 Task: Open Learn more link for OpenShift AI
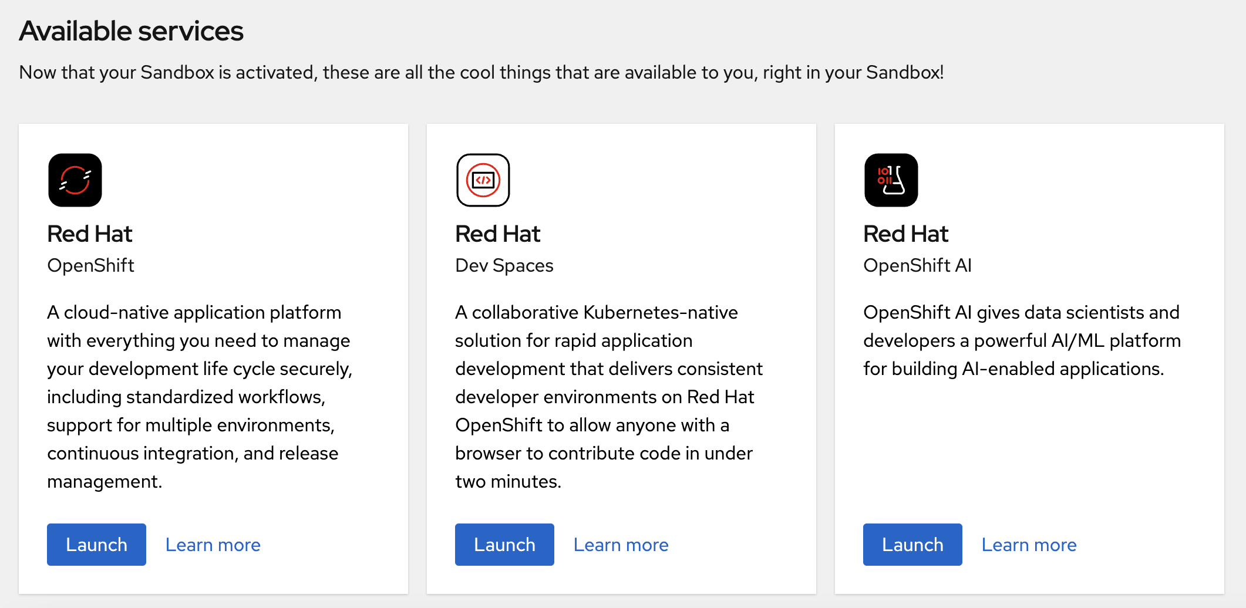(1029, 545)
